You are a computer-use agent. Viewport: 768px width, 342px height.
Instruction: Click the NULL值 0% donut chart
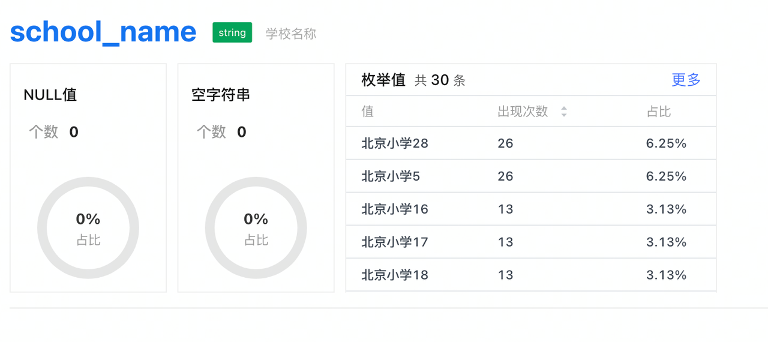88,228
